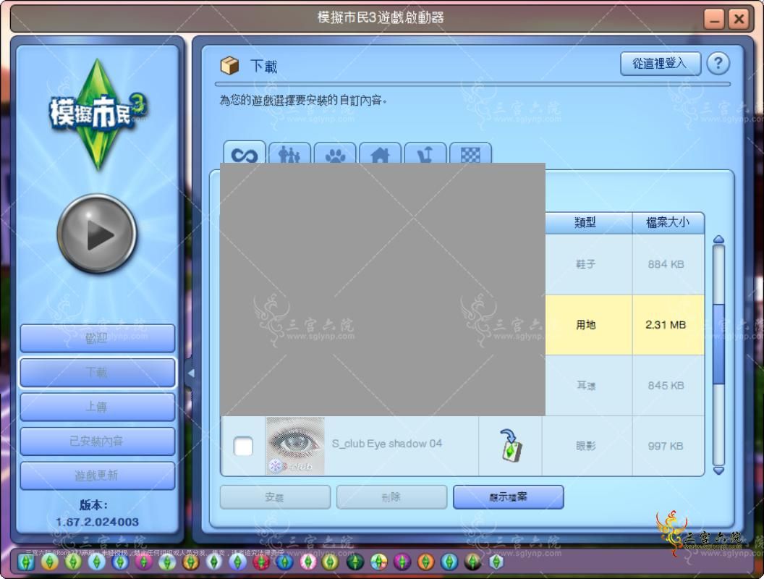Screen dimensions: 764x579
Task: Select the highlighted 用地 cell
Action: click(589, 324)
